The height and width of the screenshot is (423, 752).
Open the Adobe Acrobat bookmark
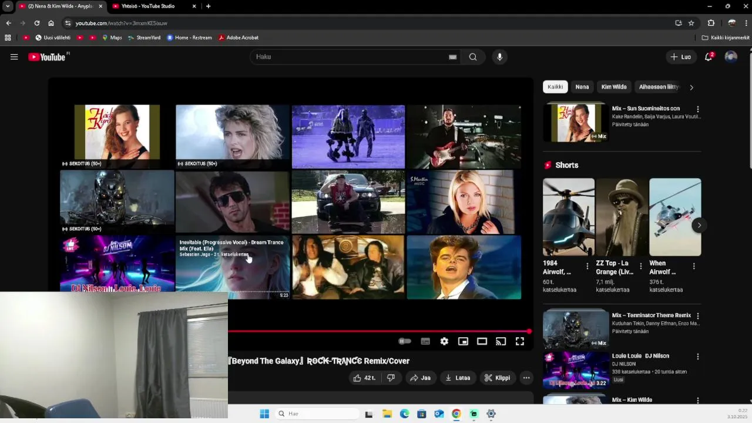tap(238, 38)
